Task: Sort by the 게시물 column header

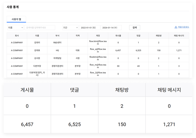Action: click(118, 36)
